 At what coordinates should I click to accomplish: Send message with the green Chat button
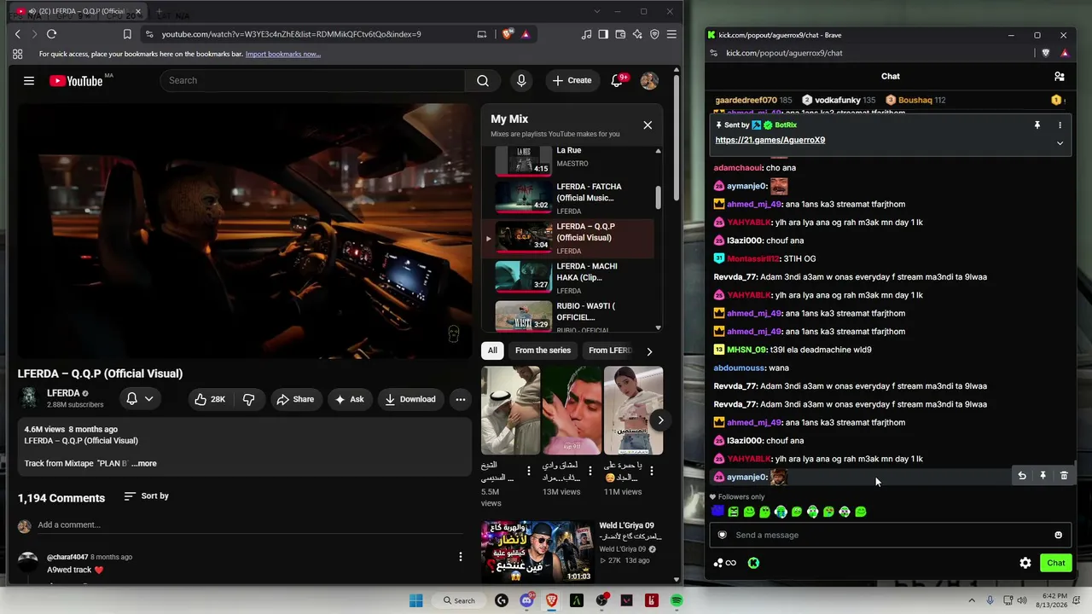coord(1056,563)
